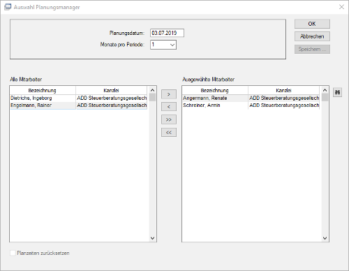Select Engelmann, Rainer in Alle Mitarbeiter
Viewport: 349px width, 271px height.
pyautogui.click(x=43, y=105)
